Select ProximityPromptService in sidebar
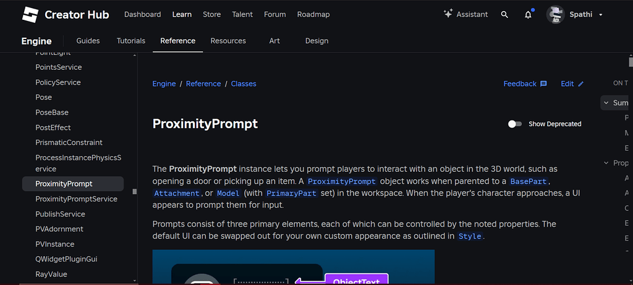633x285 pixels. tap(76, 199)
